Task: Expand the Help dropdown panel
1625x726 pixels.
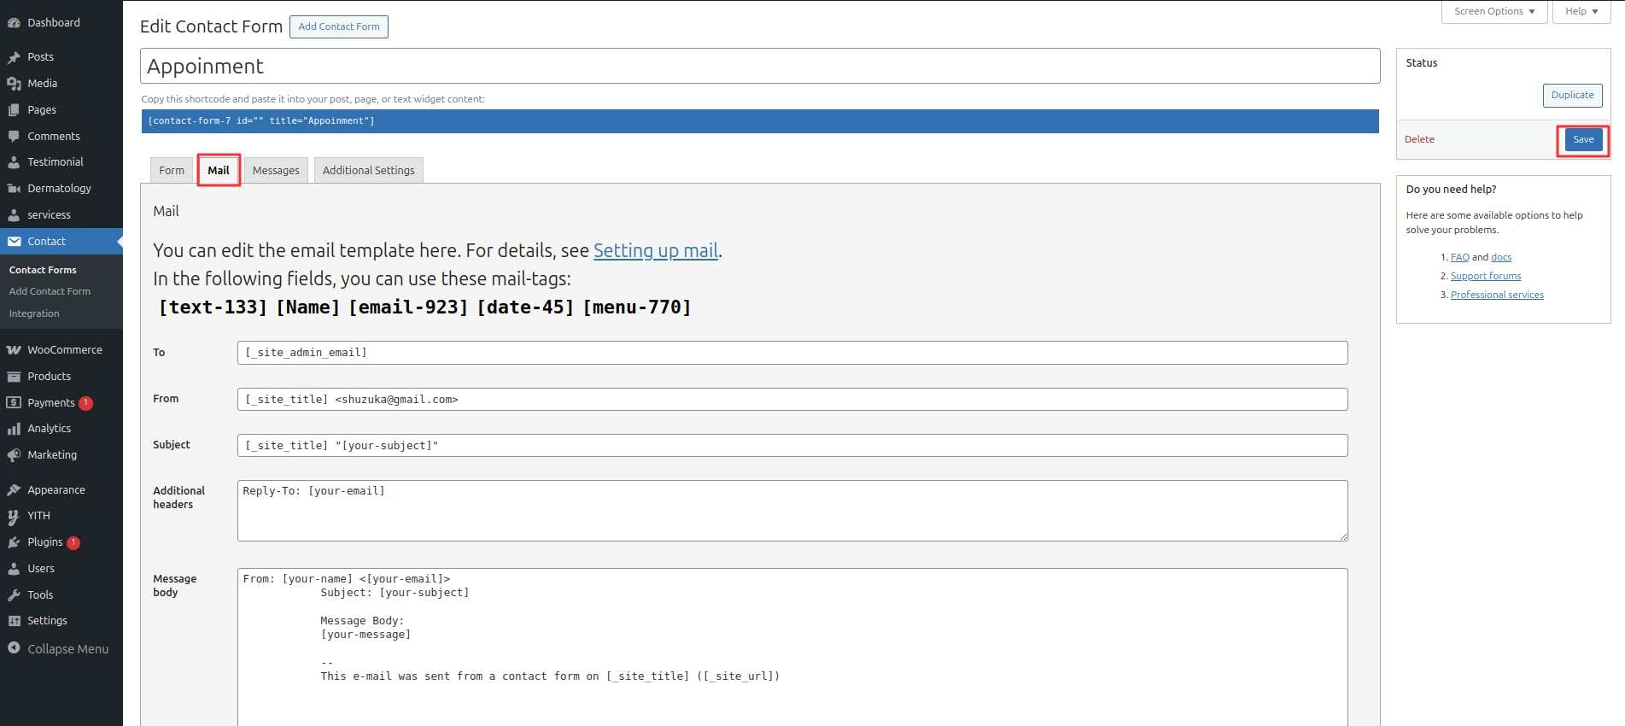Action: click(x=1581, y=12)
